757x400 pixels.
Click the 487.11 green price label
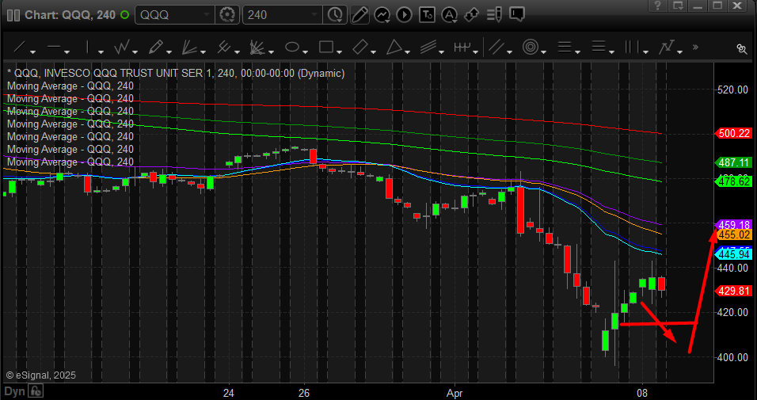tap(733, 163)
